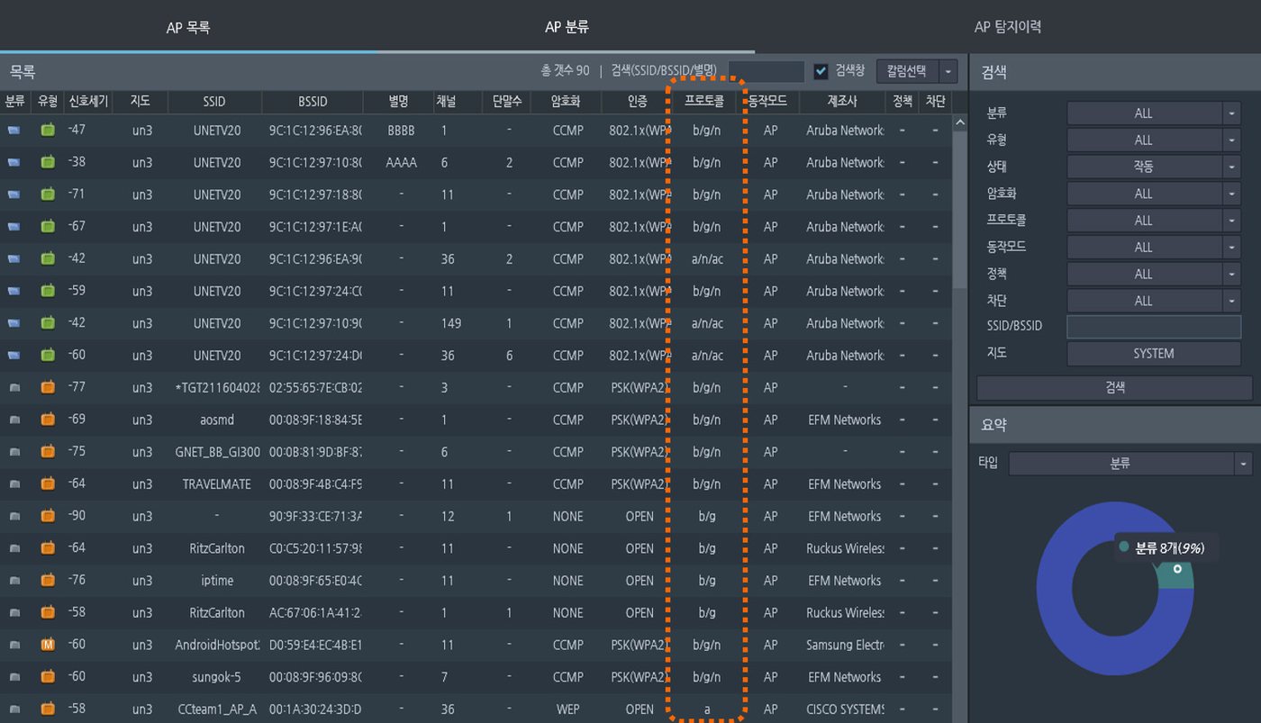Screen dimensions: 1261x723
Task: Click the SYSTEM map button
Action: tap(1154, 354)
